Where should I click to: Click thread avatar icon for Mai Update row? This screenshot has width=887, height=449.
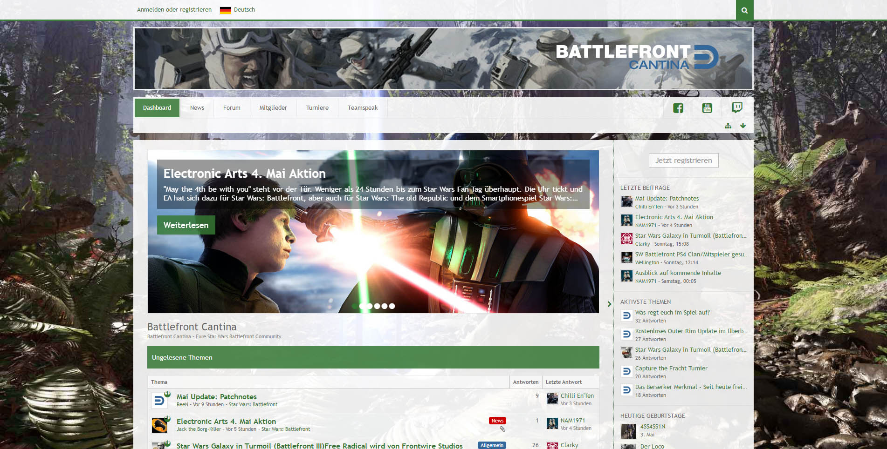[x=159, y=400]
